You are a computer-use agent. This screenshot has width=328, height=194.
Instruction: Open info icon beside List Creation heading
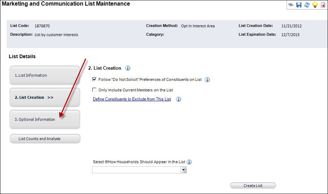click(x=128, y=68)
